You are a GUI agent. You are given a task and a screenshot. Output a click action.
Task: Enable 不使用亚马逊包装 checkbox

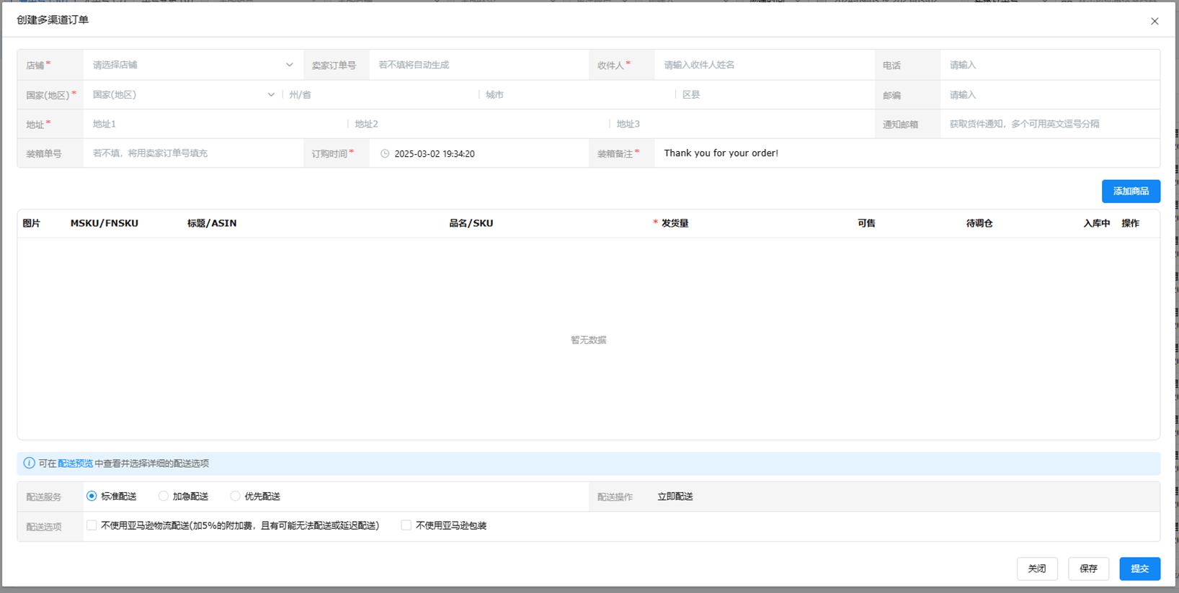pos(406,525)
